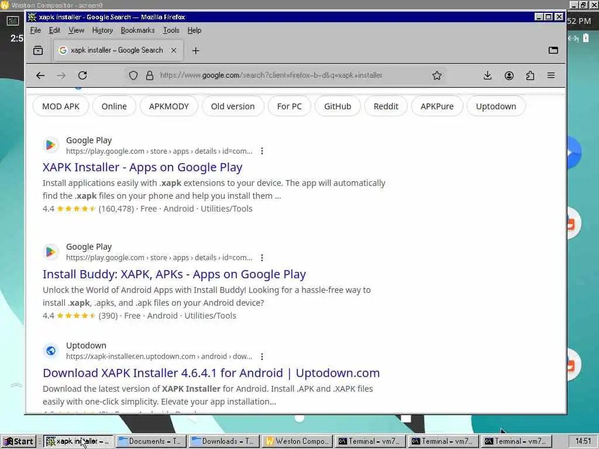
Task: Click the (390) rating count text
Action: (108, 316)
